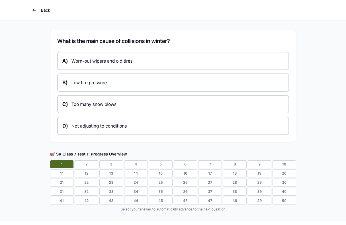Navigate to question 49
The height and width of the screenshot is (225, 346).
pos(259,201)
